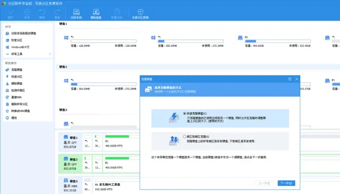340x194 pixels.
Task: Click the 删除所有分区 trash sidebar icon
Action: [x=7, y=104]
